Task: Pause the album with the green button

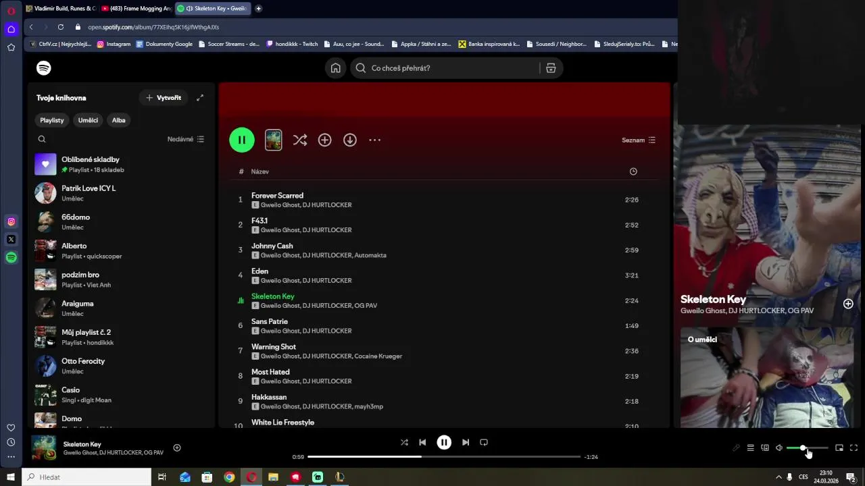Action: [242, 140]
